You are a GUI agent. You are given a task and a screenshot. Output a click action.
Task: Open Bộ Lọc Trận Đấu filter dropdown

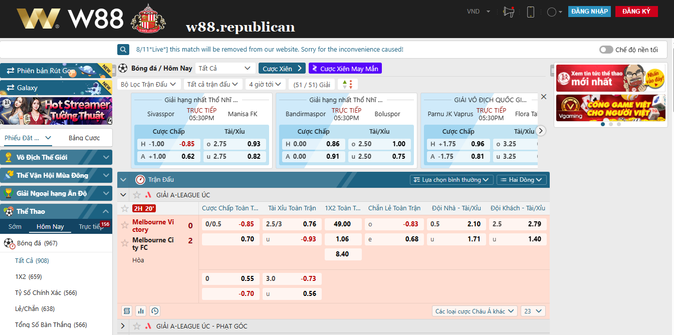(x=149, y=84)
